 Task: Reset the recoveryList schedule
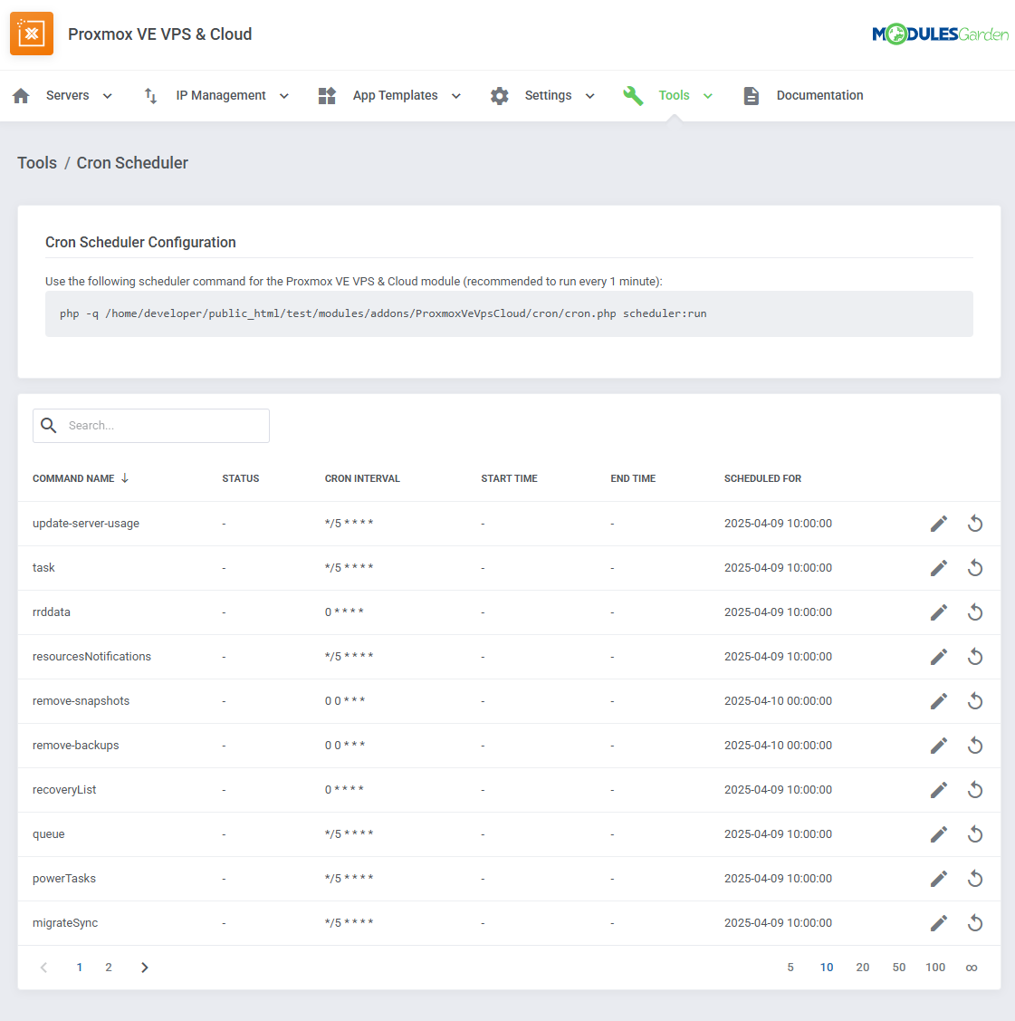[x=974, y=790]
